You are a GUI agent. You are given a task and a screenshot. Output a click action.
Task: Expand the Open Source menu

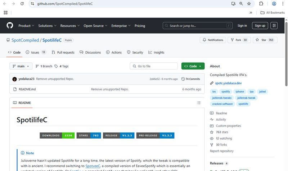(x=95, y=26)
